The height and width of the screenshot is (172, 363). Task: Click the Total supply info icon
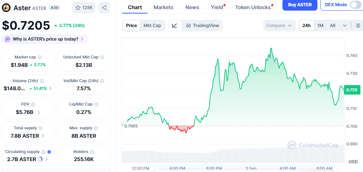(40, 128)
